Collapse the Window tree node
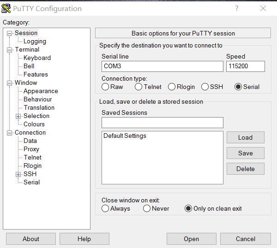 pyautogui.click(x=9, y=83)
